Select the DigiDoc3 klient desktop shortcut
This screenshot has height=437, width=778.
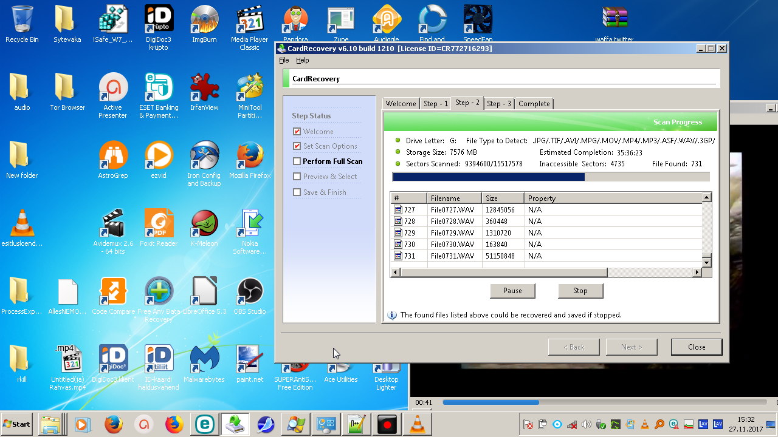(x=113, y=364)
